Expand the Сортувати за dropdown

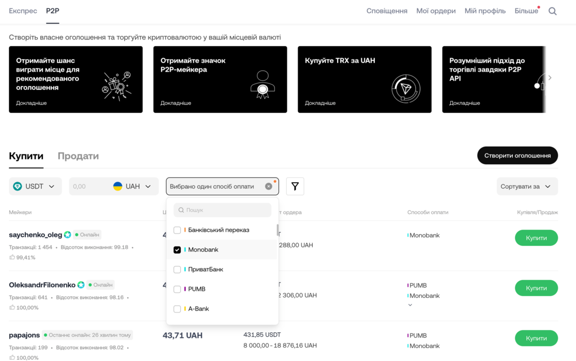527,186
